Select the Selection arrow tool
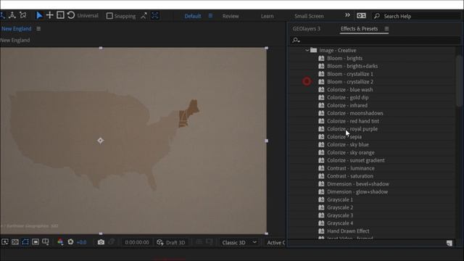This screenshot has height=261, width=464. 38,15
